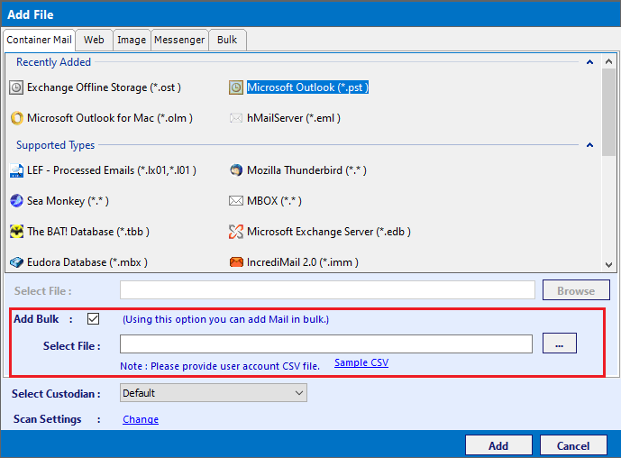
Task: Collapse the Recently Added section
Action: tap(589, 62)
